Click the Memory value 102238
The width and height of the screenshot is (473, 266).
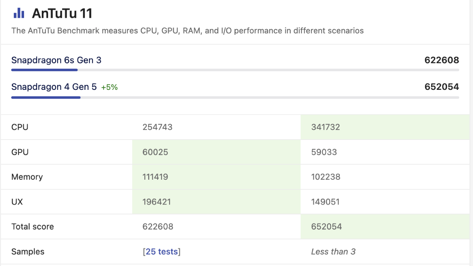pos(326,177)
